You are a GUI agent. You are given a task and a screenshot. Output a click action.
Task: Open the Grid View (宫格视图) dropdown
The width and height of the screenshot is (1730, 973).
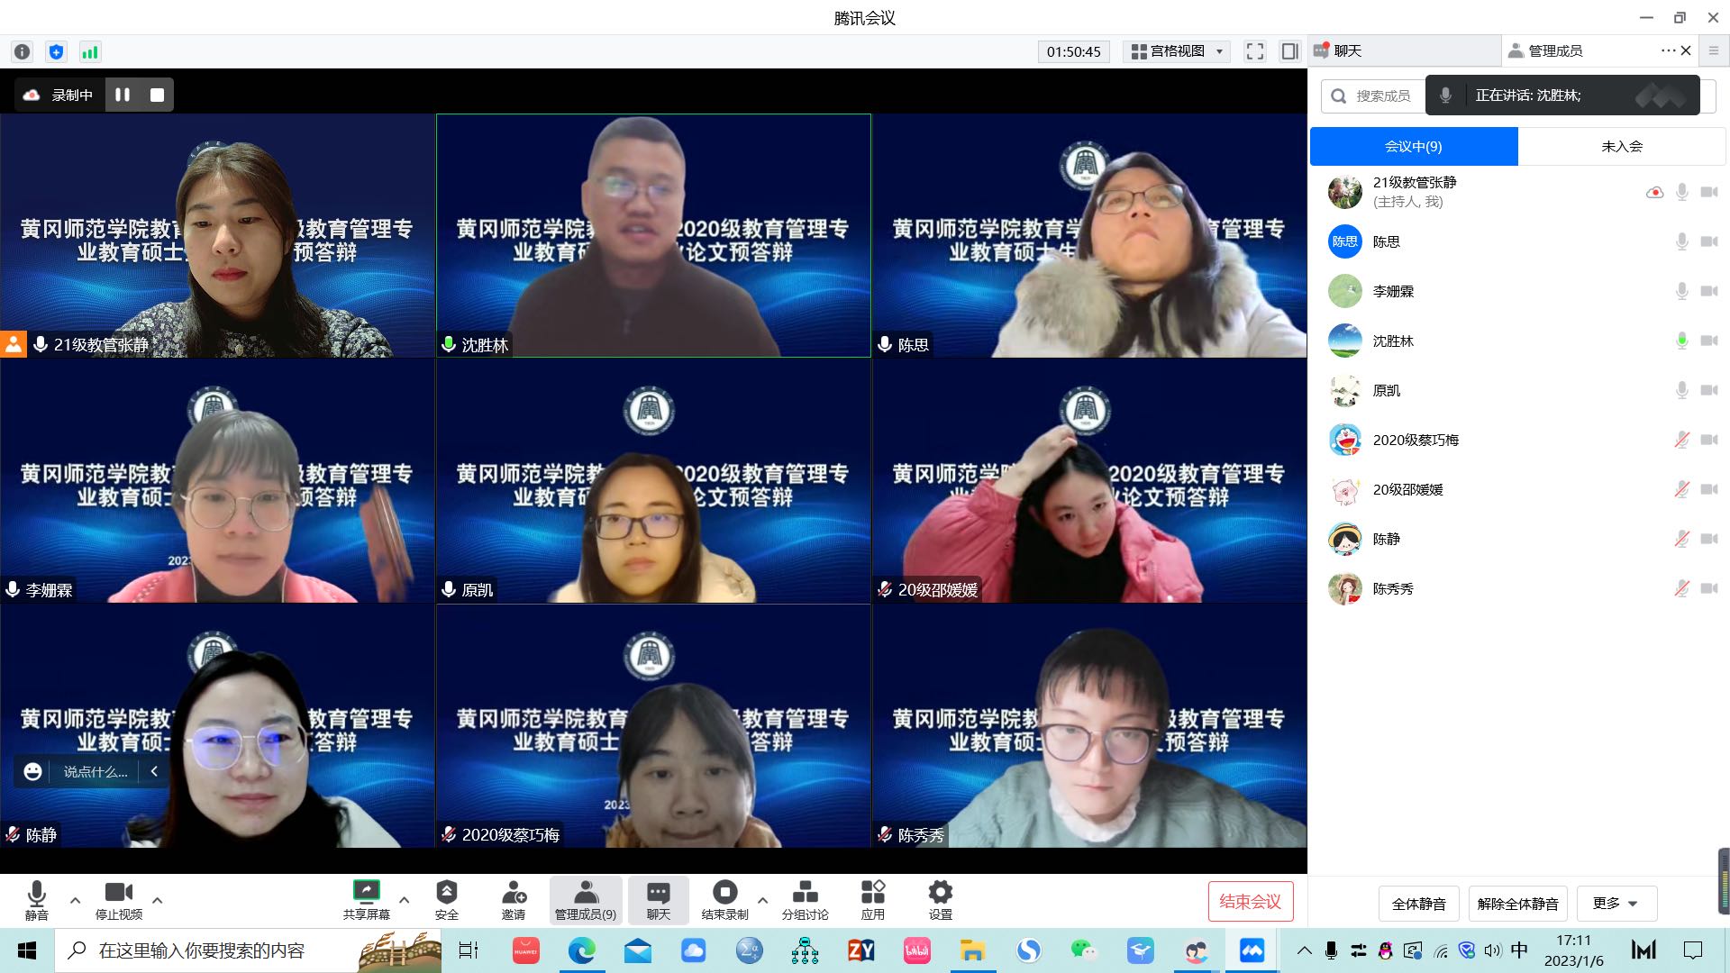tap(1178, 51)
